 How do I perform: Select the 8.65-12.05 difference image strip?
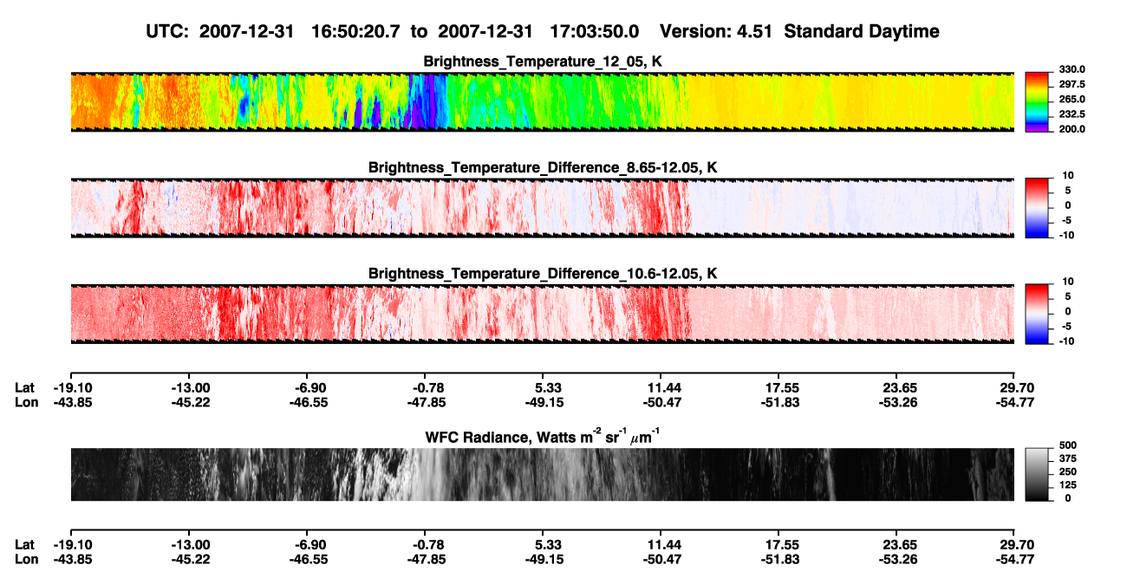[x=543, y=207]
